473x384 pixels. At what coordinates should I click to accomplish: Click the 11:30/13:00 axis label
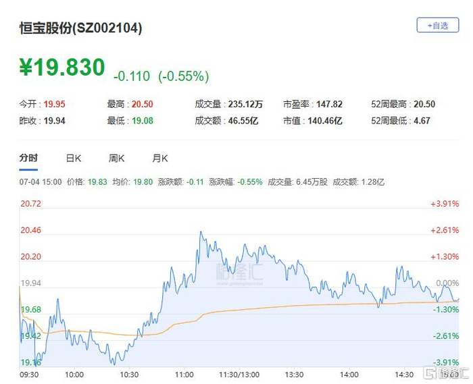click(239, 375)
